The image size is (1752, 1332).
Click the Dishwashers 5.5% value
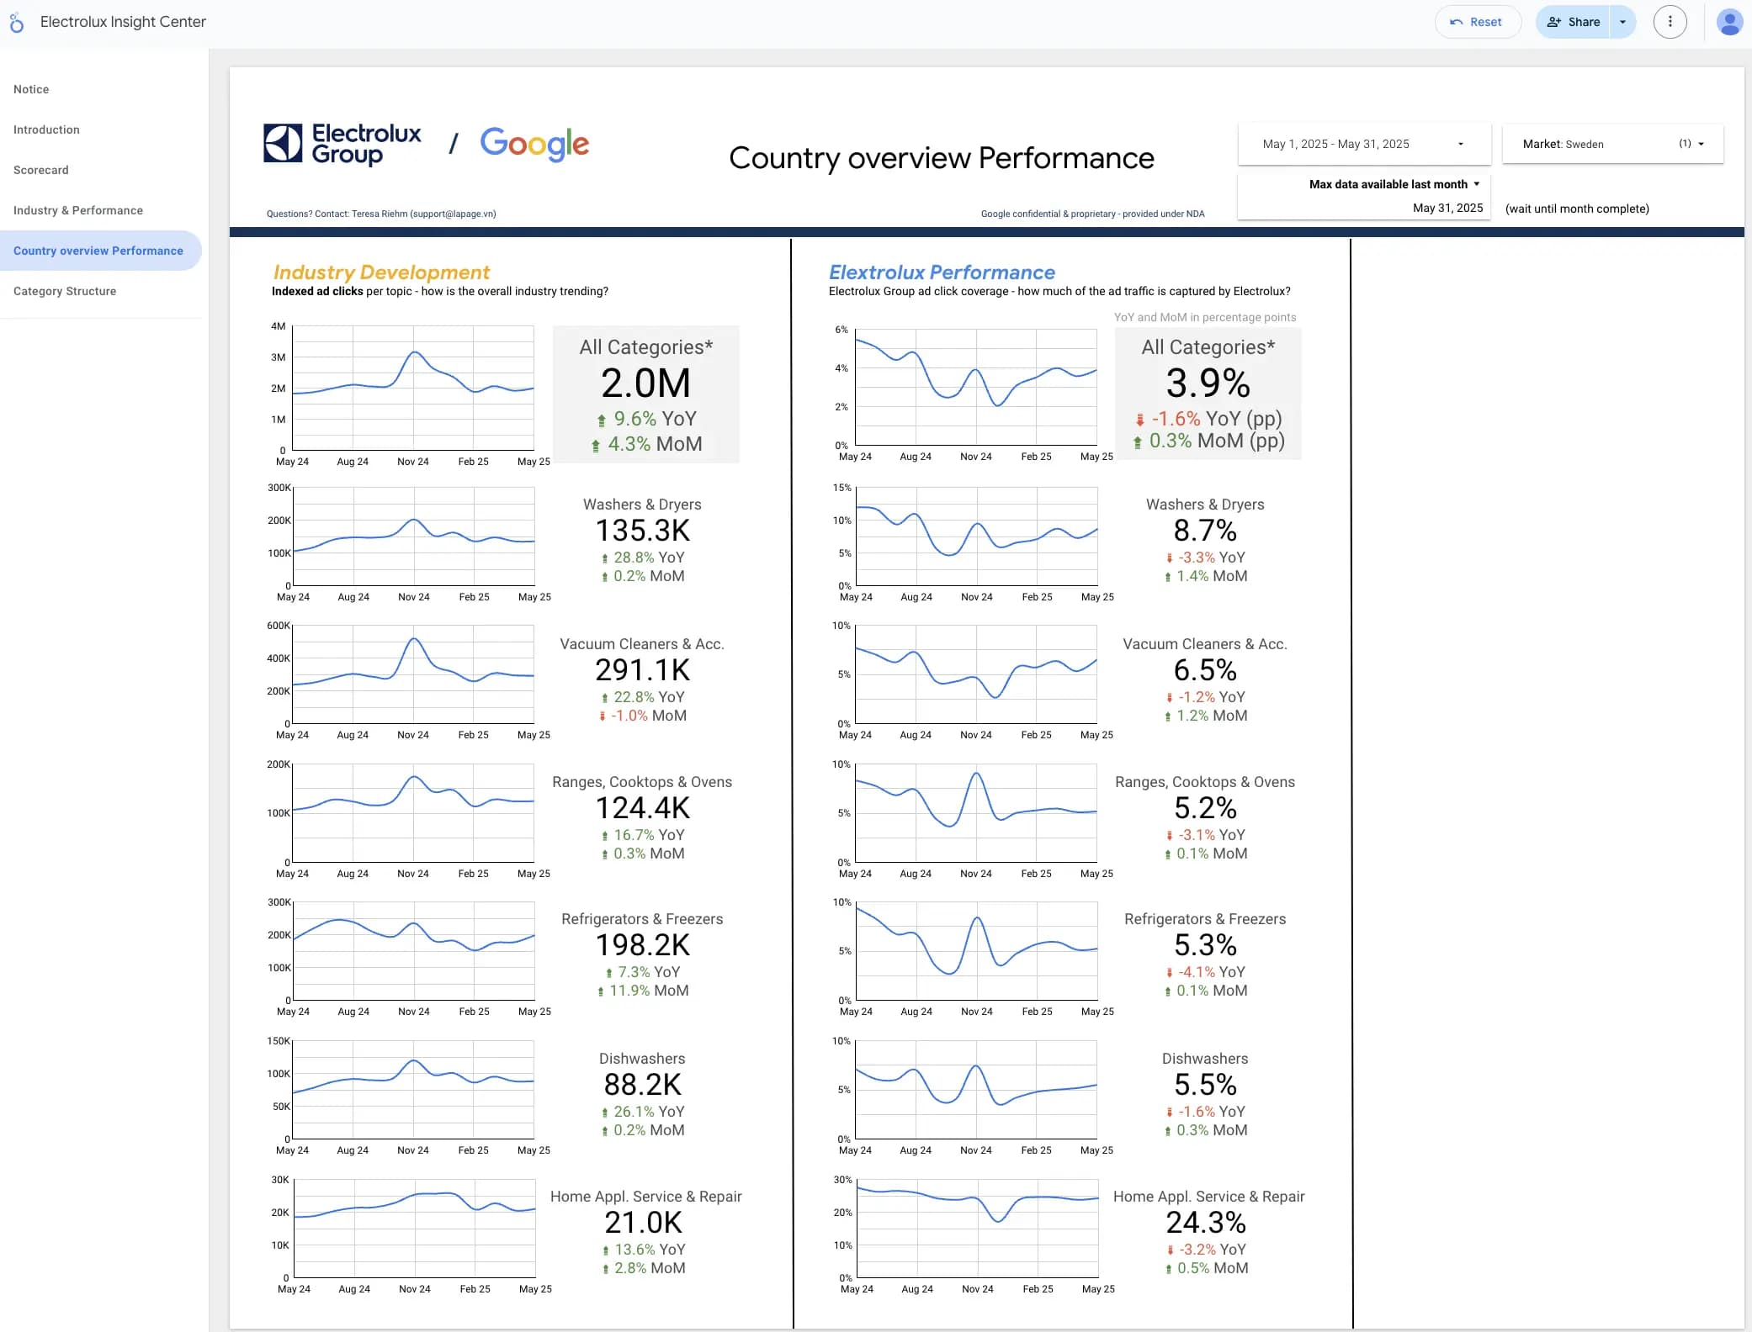click(1205, 1085)
